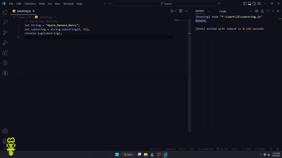Image resolution: width=282 pixels, height=158 pixels.
Task: Open the Go menu
Action: pyautogui.click(x=50, y=4)
